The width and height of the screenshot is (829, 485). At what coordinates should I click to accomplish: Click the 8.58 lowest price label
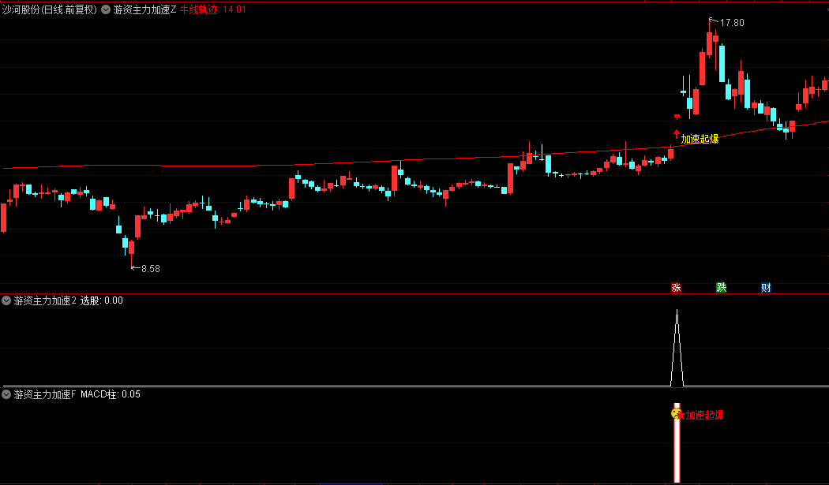(x=151, y=269)
